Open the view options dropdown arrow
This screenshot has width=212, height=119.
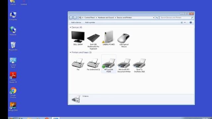(x=185, y=22)
